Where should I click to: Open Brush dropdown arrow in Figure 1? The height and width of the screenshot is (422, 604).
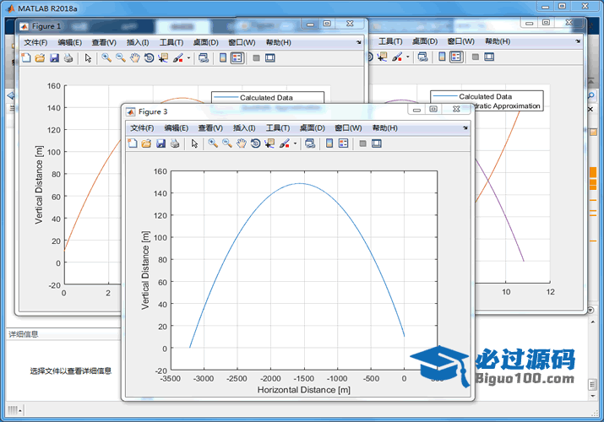(x=188, y=58)
